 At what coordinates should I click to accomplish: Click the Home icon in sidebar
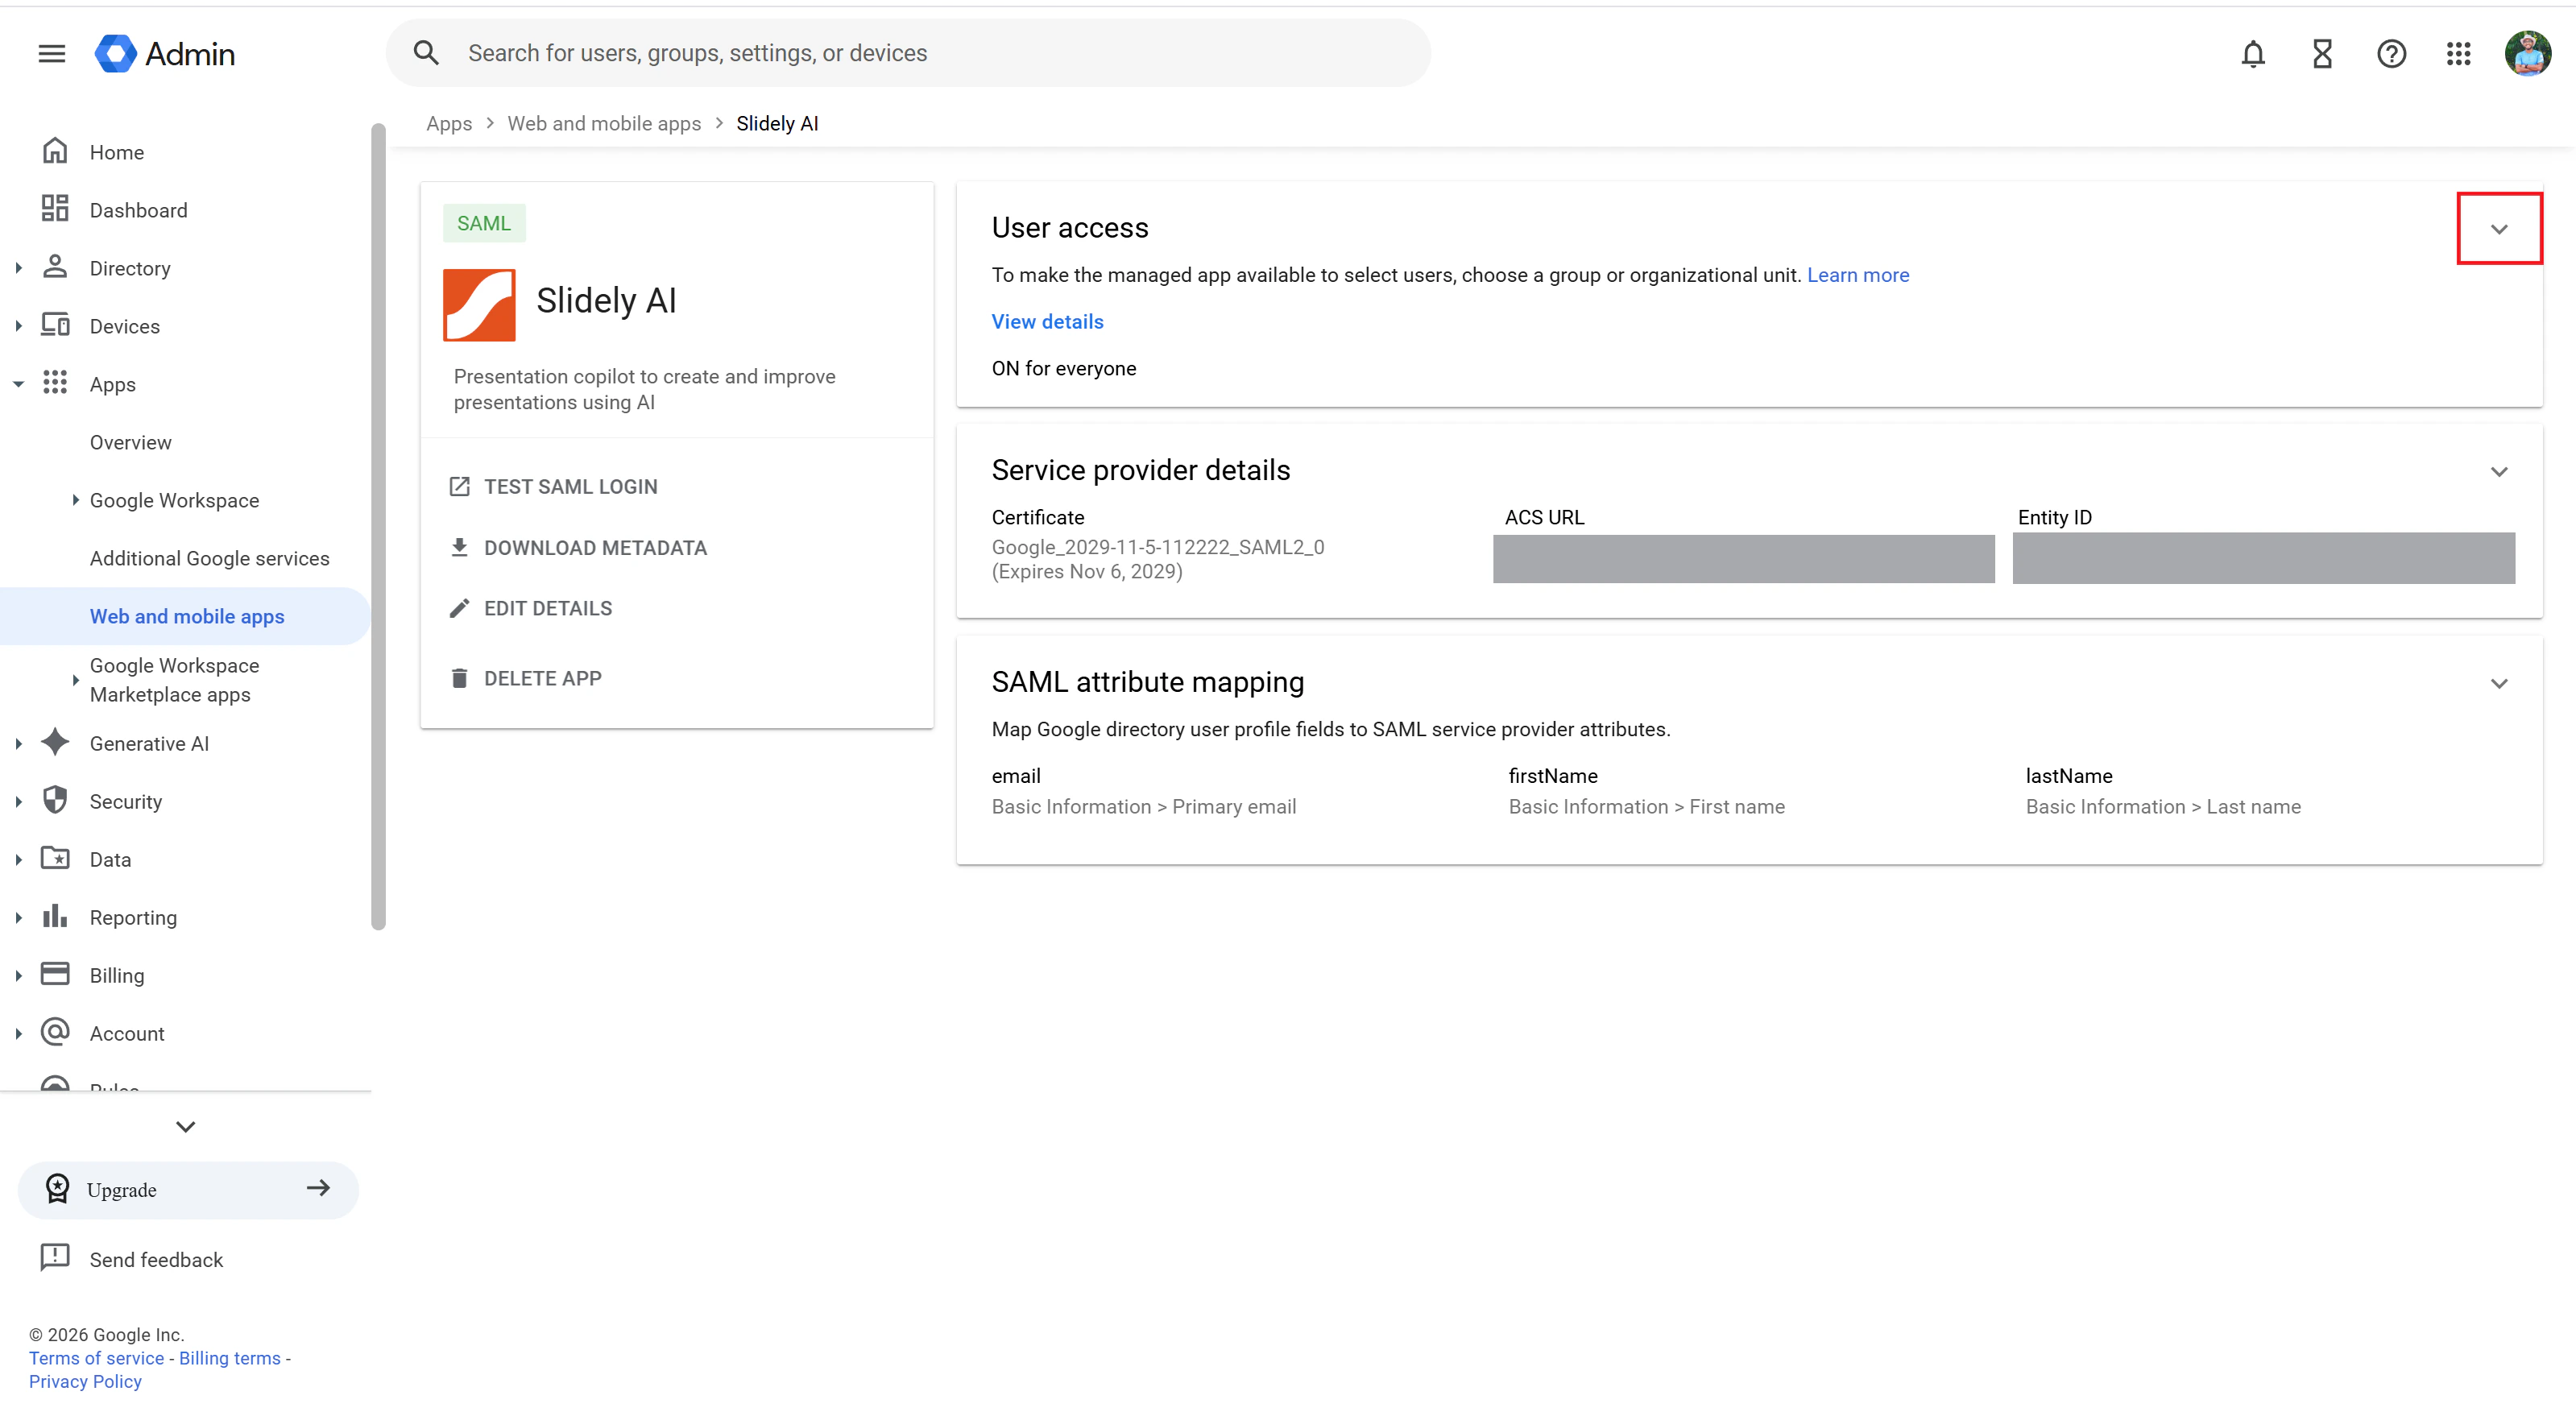[x=55, y=151]
